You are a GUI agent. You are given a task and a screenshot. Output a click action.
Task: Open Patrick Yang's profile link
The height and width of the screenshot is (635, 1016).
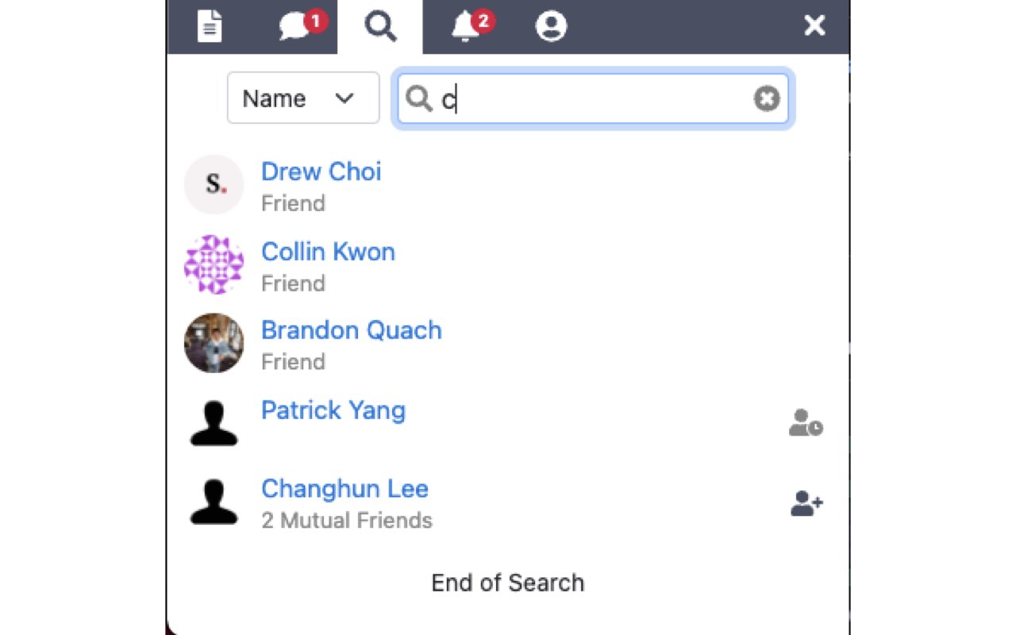pos(333,410)
